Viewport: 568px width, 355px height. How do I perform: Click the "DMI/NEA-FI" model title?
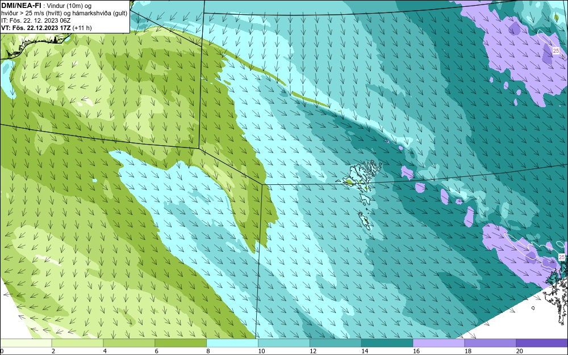click(21, 6)
